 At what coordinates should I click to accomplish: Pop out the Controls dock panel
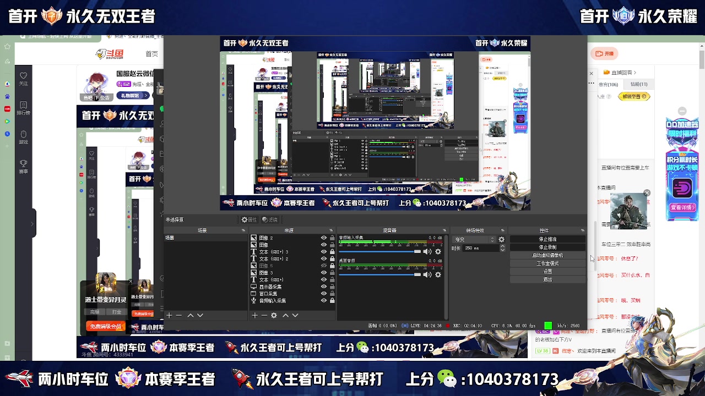(583, 230)
